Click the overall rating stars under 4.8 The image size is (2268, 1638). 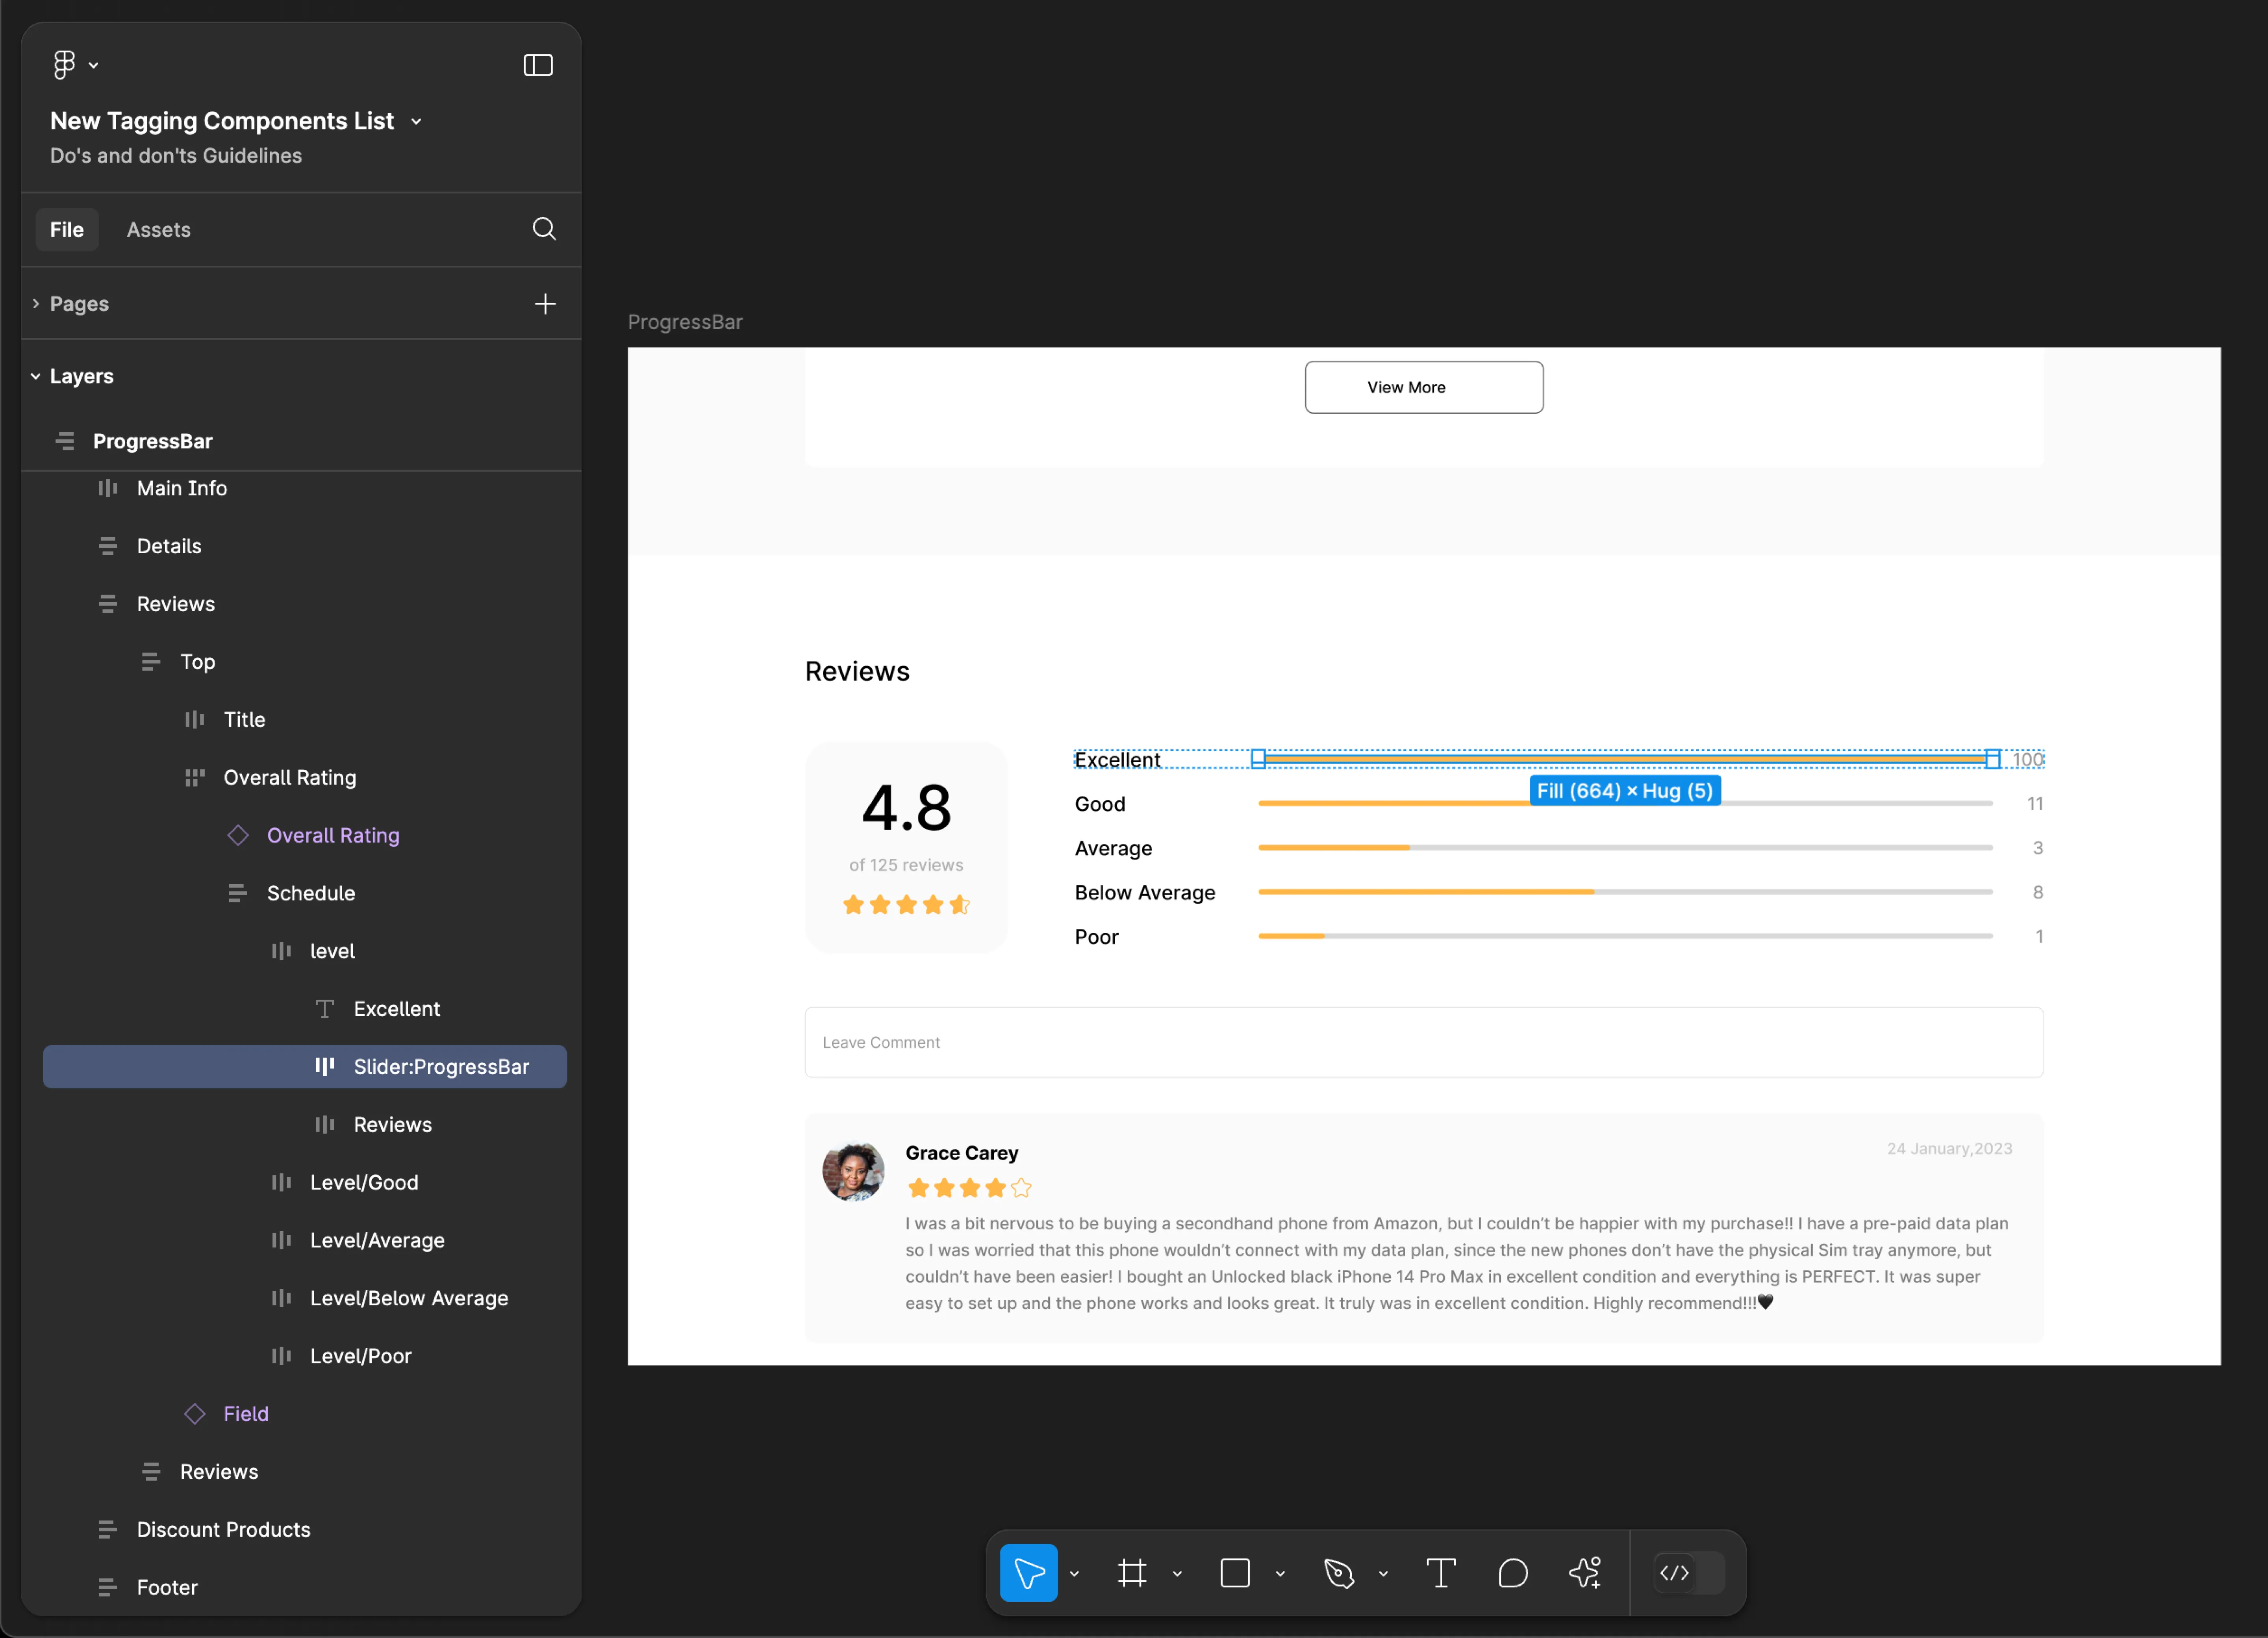[x=906, y=905]
